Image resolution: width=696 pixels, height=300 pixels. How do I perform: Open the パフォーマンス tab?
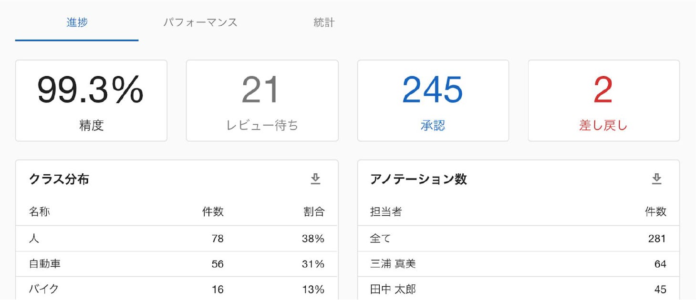click(x=200, y=22)
